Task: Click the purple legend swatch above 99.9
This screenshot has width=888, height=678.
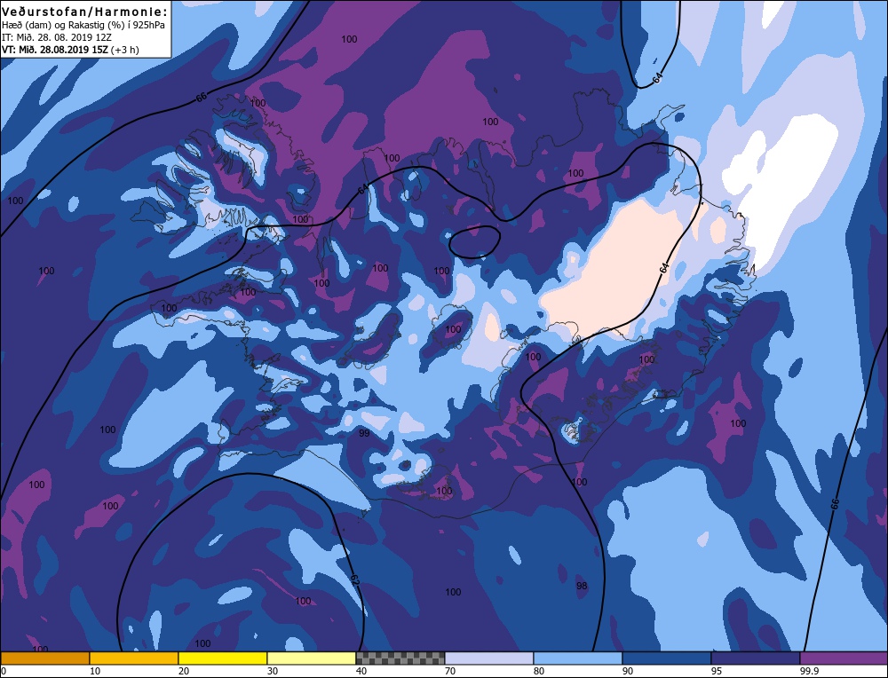Action: [x=844, y=658]
